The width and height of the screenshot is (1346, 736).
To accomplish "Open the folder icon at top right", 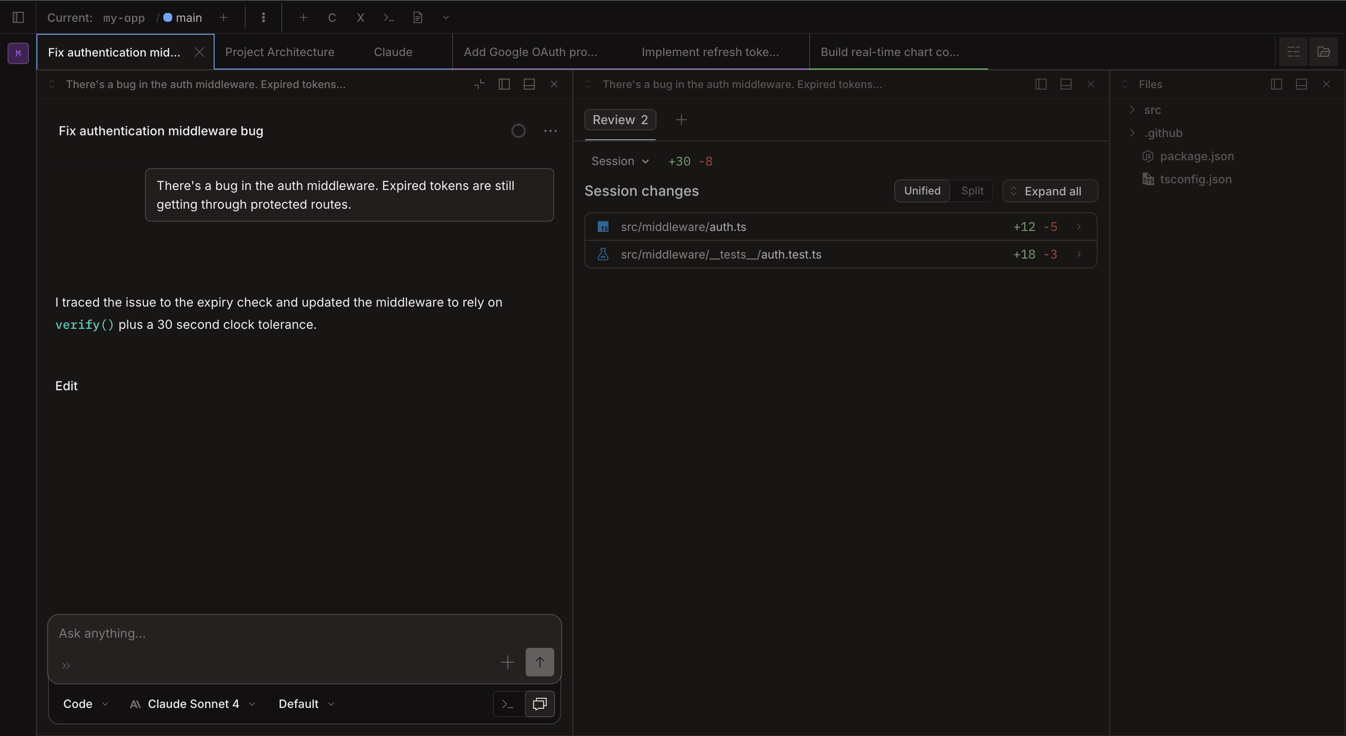I will [1323, 52].
